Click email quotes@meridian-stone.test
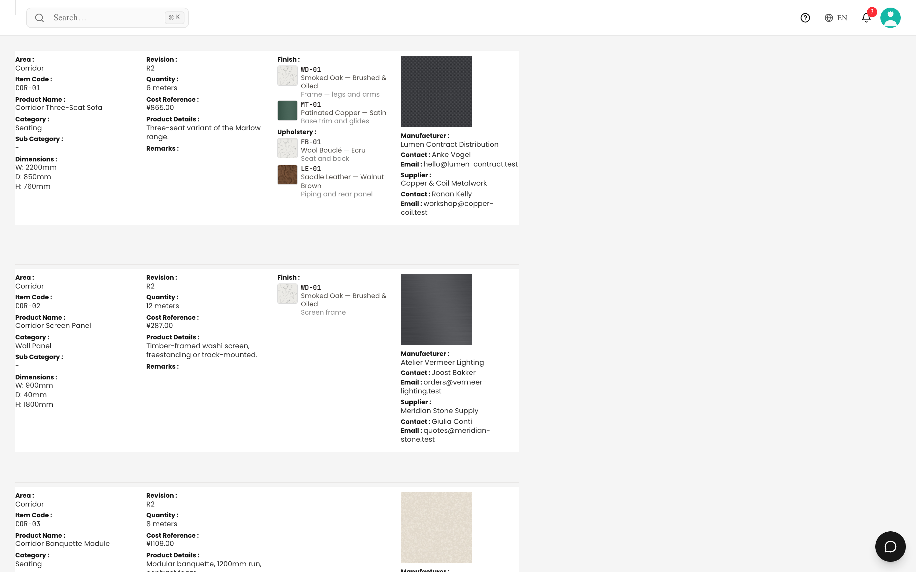916x572 pixels. pyautogui.click(x=445, y=435)
